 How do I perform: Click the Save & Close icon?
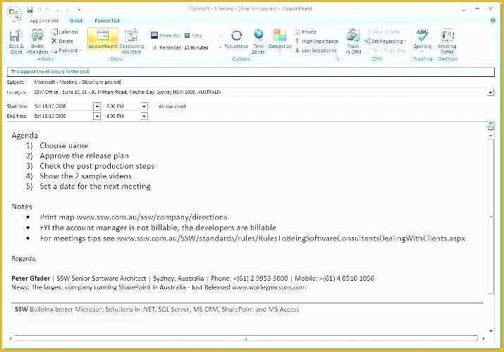16,41
